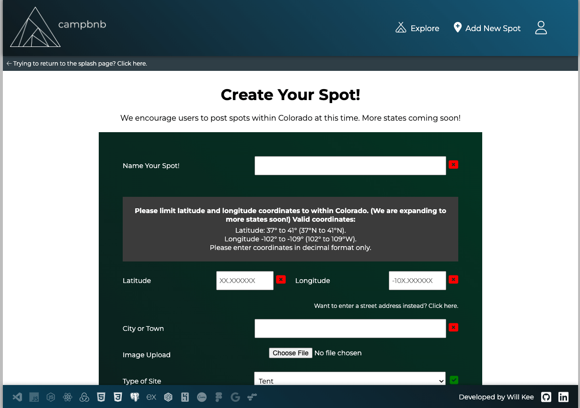Open the user profile icon menu
Screen dimensions: 580x408
[541, 28]
